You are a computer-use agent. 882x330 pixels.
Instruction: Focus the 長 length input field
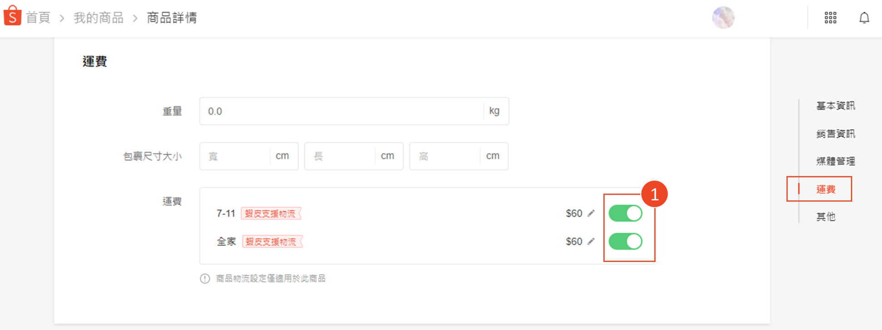340,156
